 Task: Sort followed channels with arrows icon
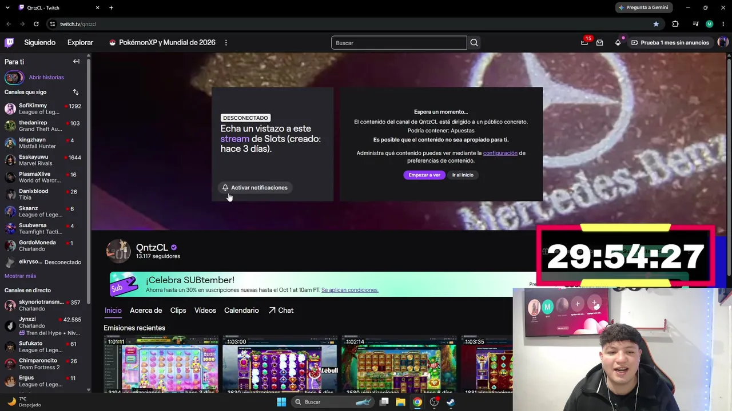click(x=75, y=92)
